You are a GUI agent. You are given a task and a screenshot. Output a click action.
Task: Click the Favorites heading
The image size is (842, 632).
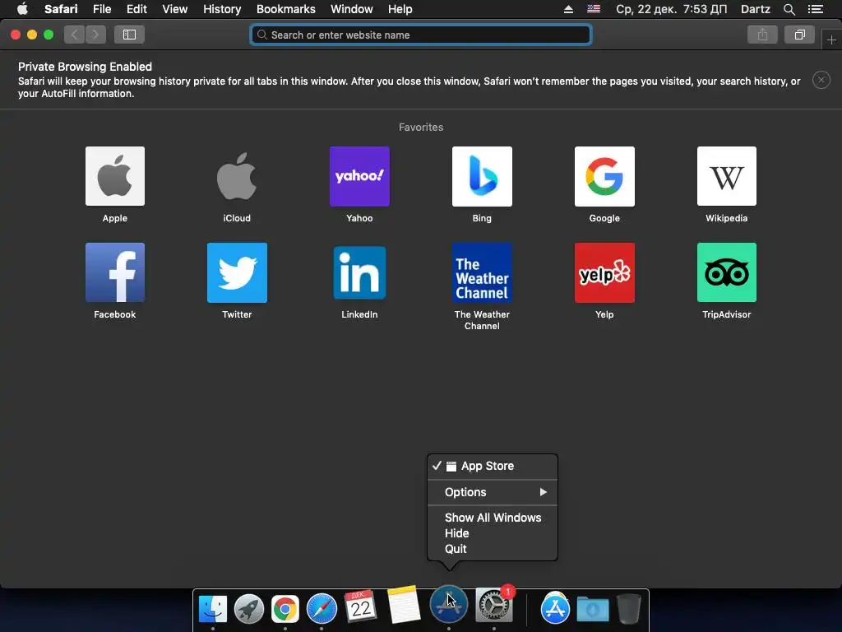click(x=421, y=128)
